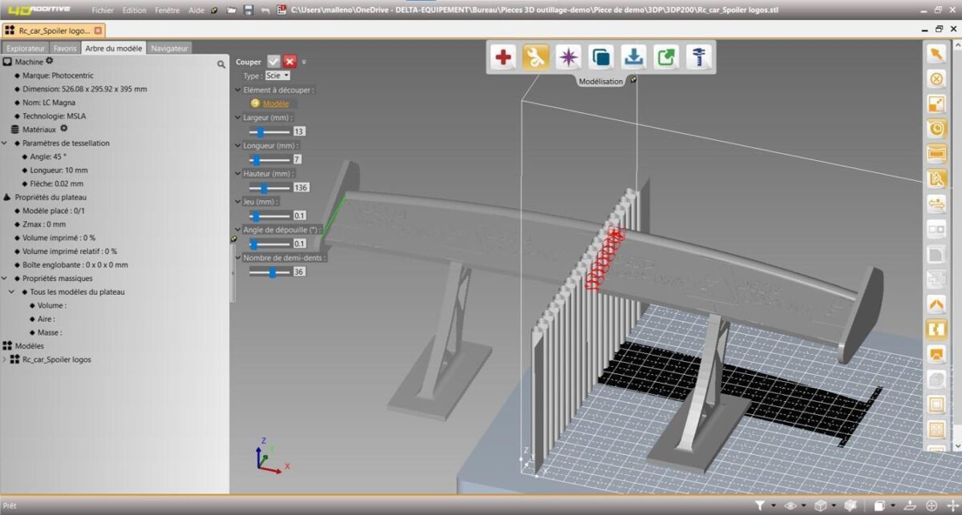This screenshot has height=515, width=962.
Task: Click the filter funnel icon in status bar
Action: [759, 505]
